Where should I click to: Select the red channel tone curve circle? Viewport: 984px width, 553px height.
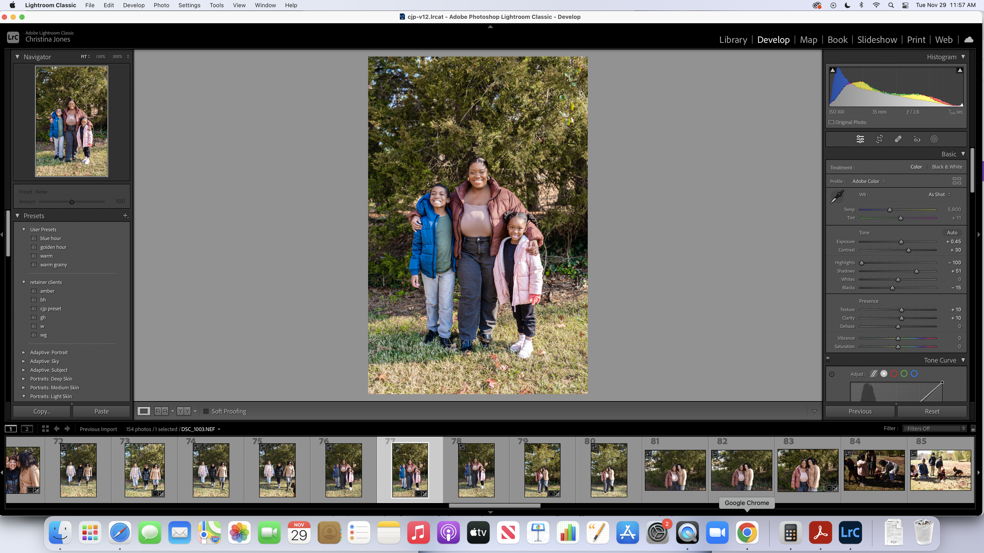coord(894,374)
